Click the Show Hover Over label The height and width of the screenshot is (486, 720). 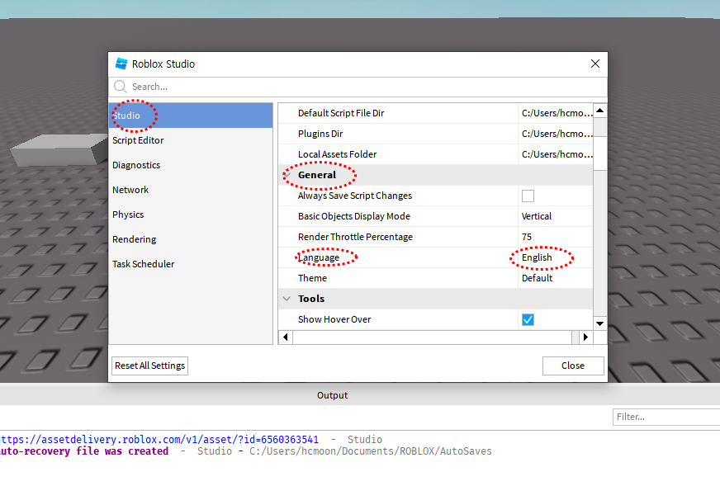(x=334, y=319)
